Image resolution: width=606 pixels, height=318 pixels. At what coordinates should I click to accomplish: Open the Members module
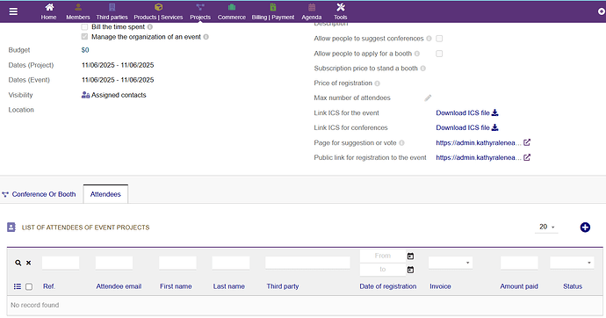pyautogui.click(x=77, y=11)
